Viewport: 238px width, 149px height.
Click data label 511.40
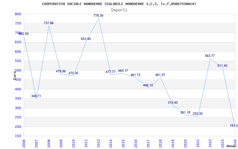[222, 66]
